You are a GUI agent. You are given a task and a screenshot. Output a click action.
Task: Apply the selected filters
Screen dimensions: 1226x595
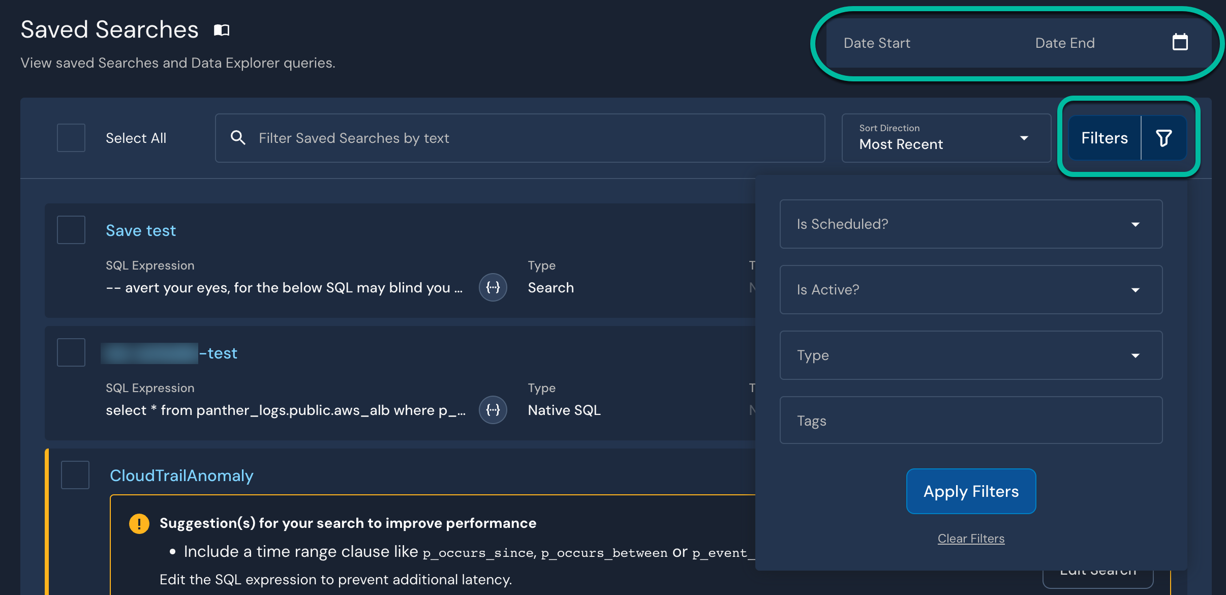pyautogui.click(x=970, y=491)
